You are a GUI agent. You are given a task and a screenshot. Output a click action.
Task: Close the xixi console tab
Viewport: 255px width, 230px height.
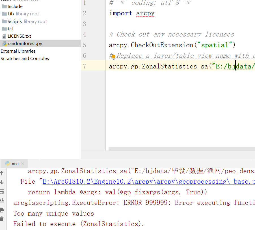pos(23,163)
